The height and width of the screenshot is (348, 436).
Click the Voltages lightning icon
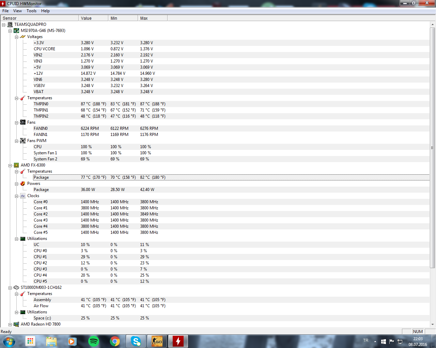(23, 37)
